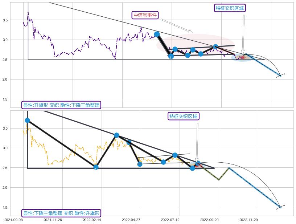Screen dimensions: 296x224
Task: Select the "显性:升旗形 交织 隐性:下降三角整理" caption
Action: pos(61,105)
